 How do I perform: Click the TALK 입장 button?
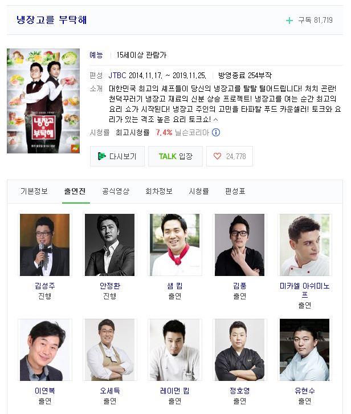click(175, 156)
